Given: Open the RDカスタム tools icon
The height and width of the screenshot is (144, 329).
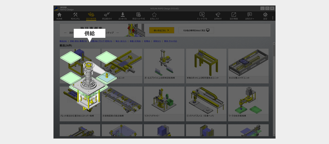Looking at the screenshot, I should coord(75,16).
